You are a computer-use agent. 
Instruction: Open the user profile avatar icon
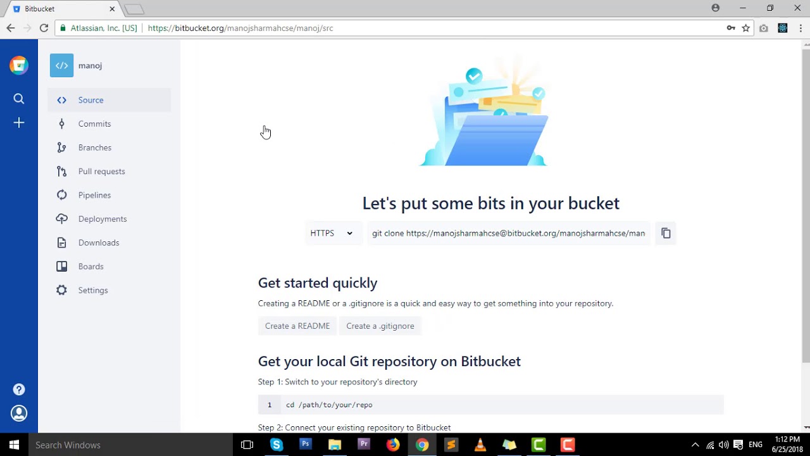click(19, 414)
